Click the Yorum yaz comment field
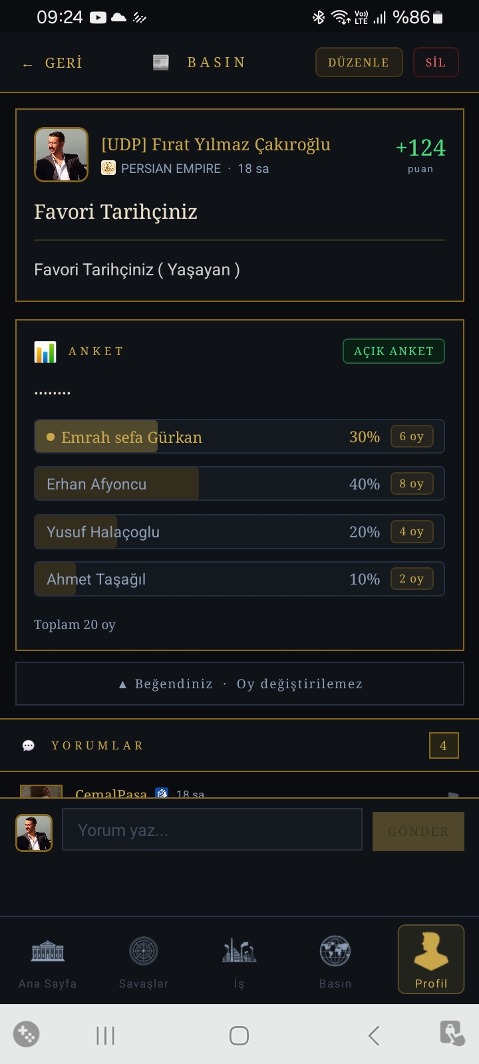Screen dimensions: 479x1064 (212, 830)
